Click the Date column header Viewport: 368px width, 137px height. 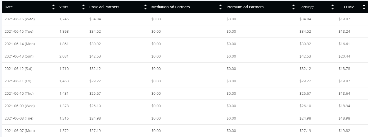(9, 7)
